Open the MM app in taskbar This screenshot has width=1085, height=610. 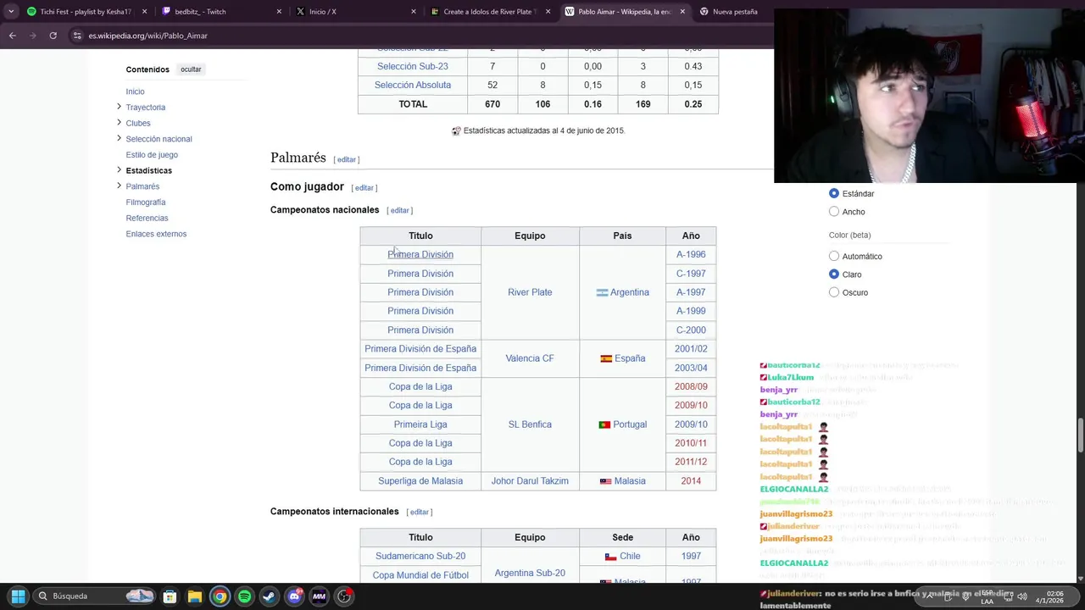pos(319,596)
